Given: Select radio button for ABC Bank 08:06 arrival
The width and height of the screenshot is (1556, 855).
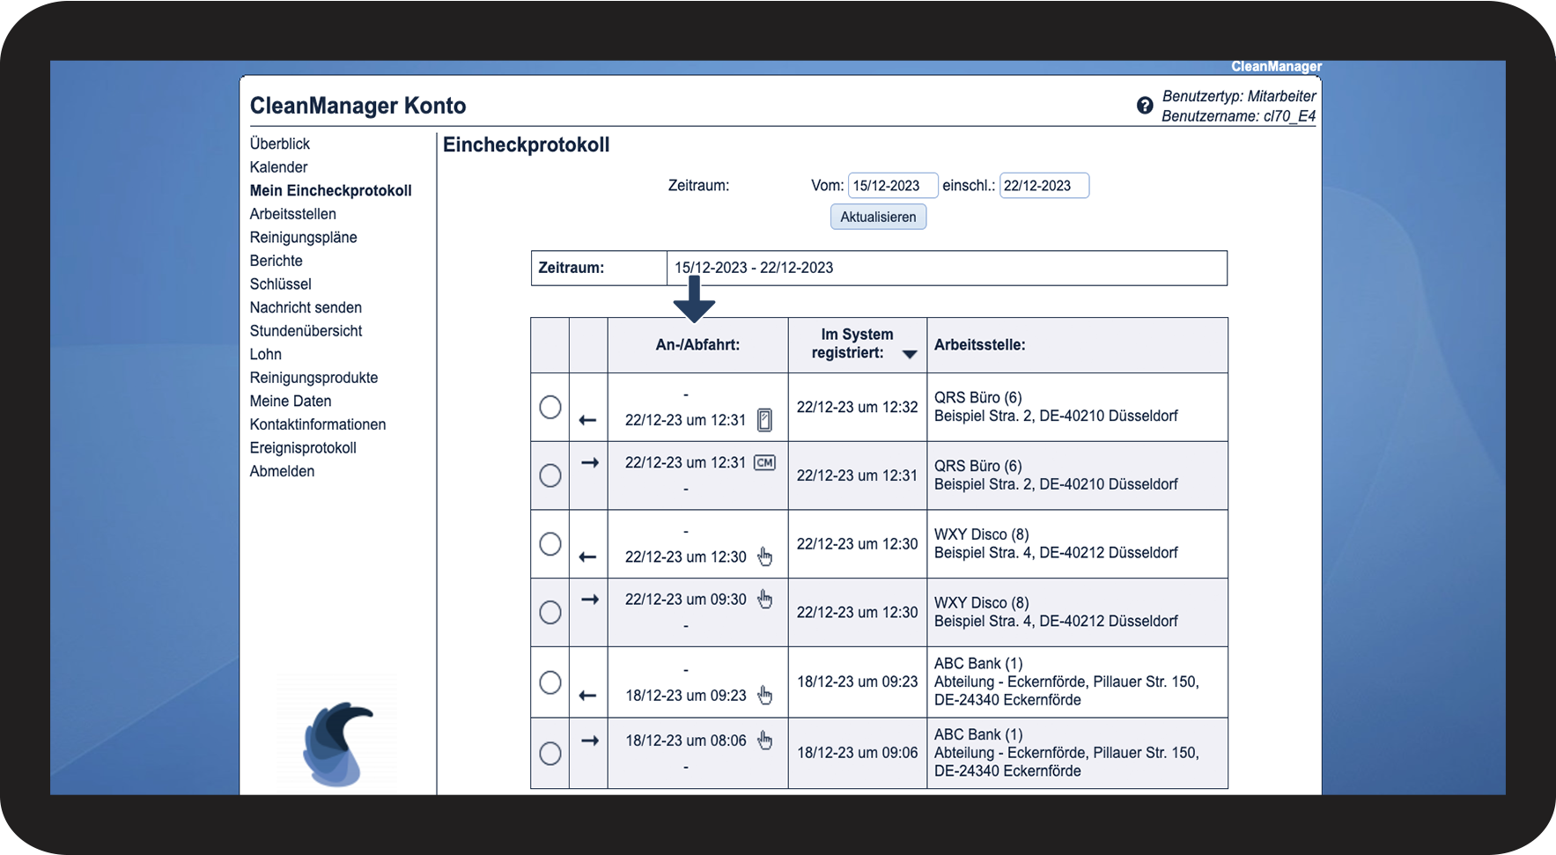Looking at the screenshot, I should click(x=550, y=753).
